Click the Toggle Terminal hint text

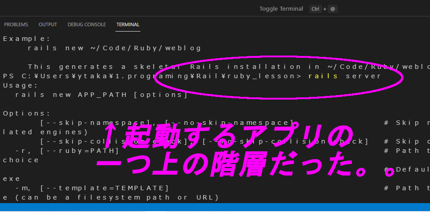[x=281, y=9]
